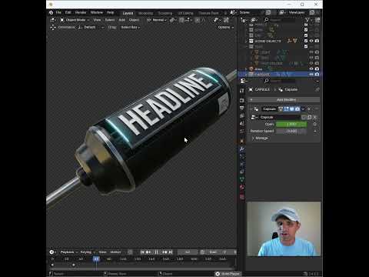Toggle highlighted CAPSULE row render camera
The height and width of the screenshot is (277, 369).
[317, 75]
